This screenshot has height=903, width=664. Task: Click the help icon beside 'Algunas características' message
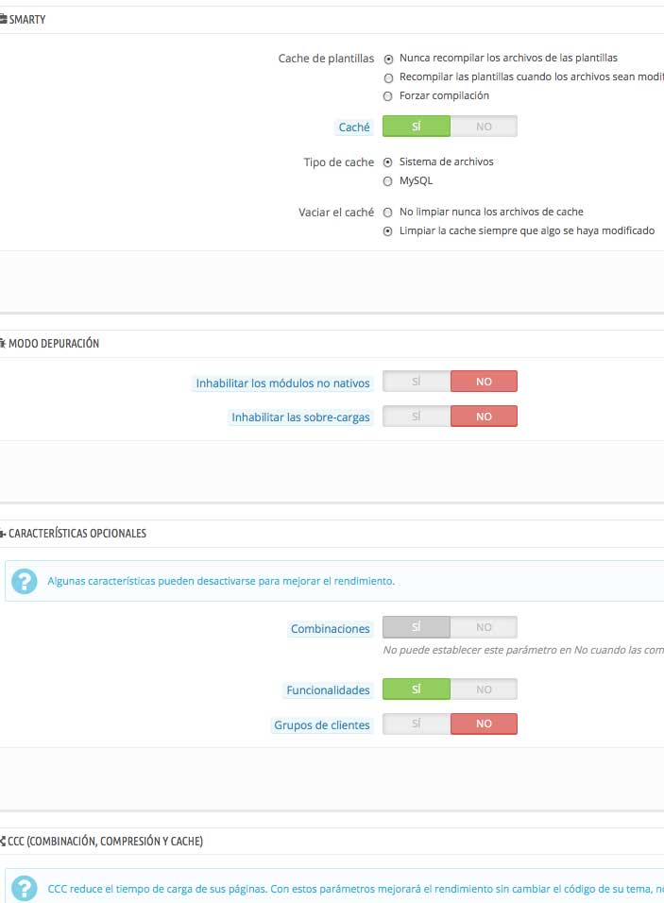coord(25,581)
